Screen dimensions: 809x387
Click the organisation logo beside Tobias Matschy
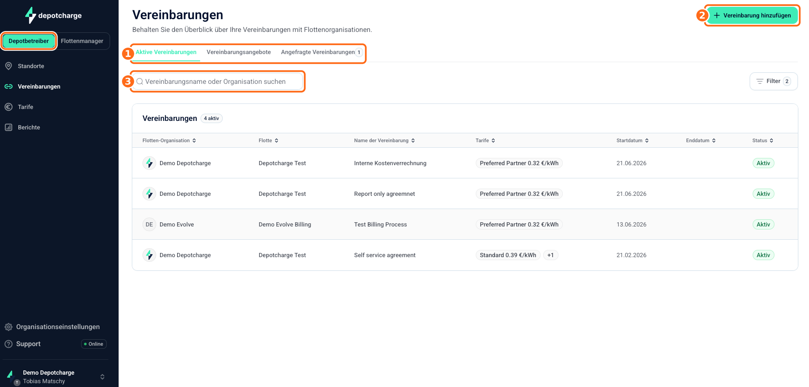10,376
